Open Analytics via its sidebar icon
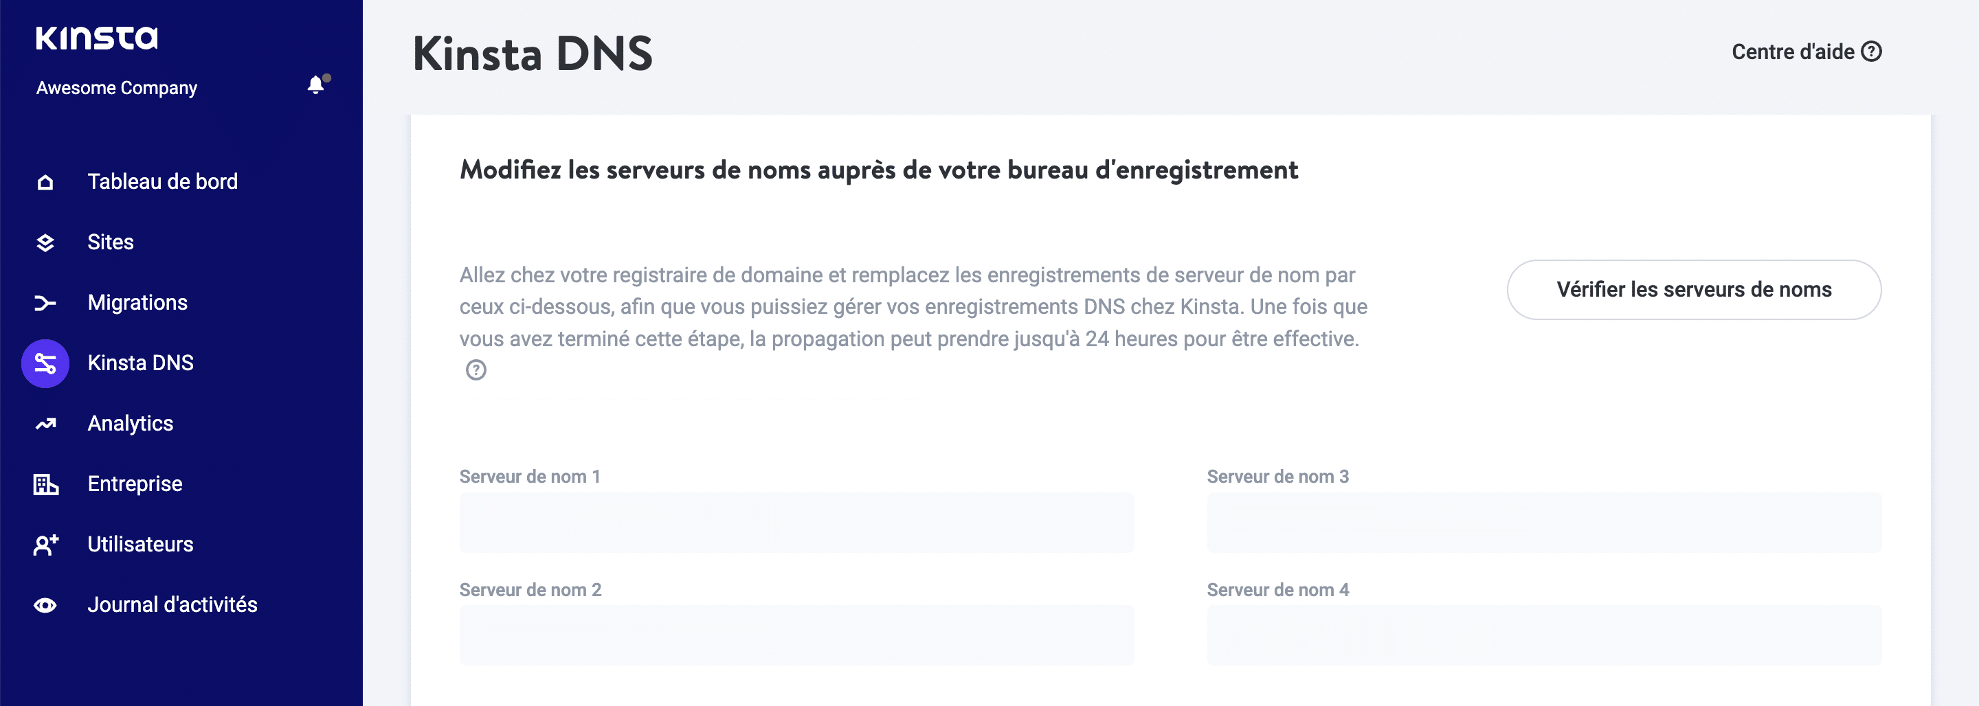The height and width of the screenshot is (706, 1979). click(x=44, y=422)
